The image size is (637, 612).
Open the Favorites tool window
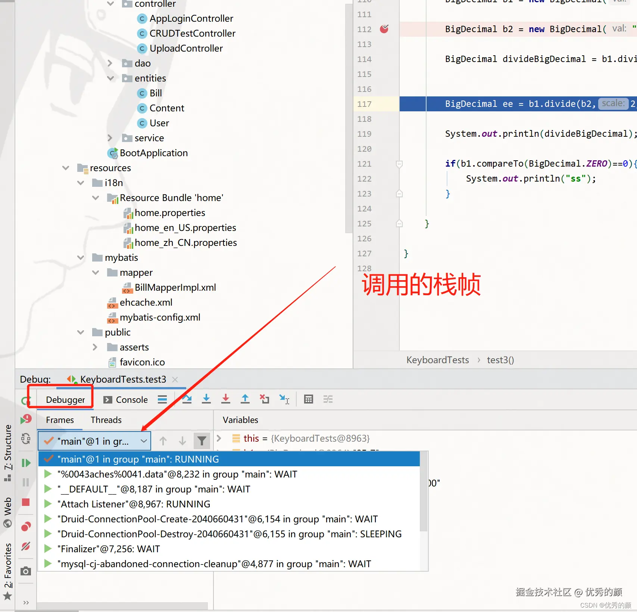point(8,571)
